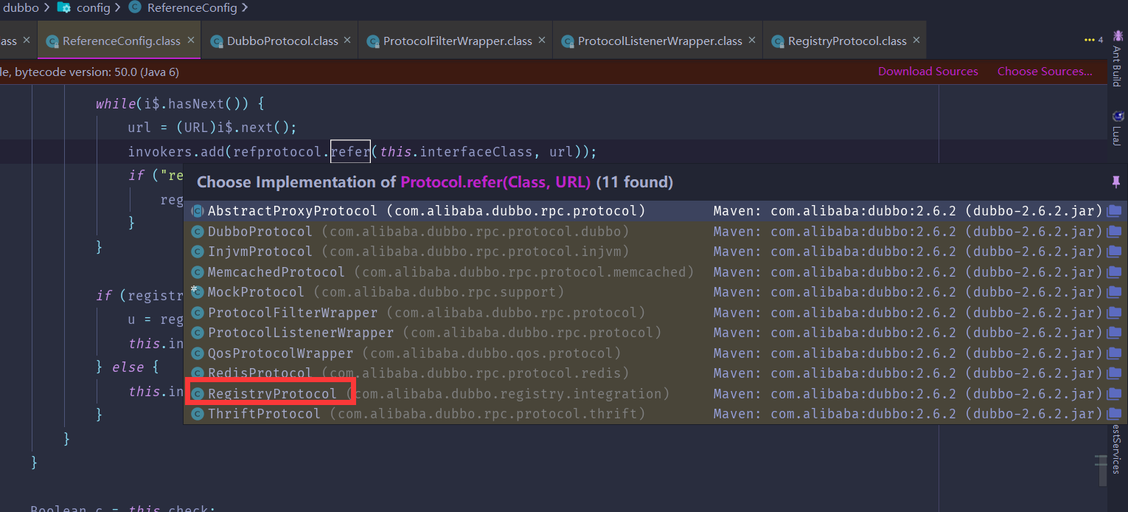Click the library icon on the InjvmProtocol row
Image resolution: width=1128 pixels, height=512 pixels.
point(1114,252)
